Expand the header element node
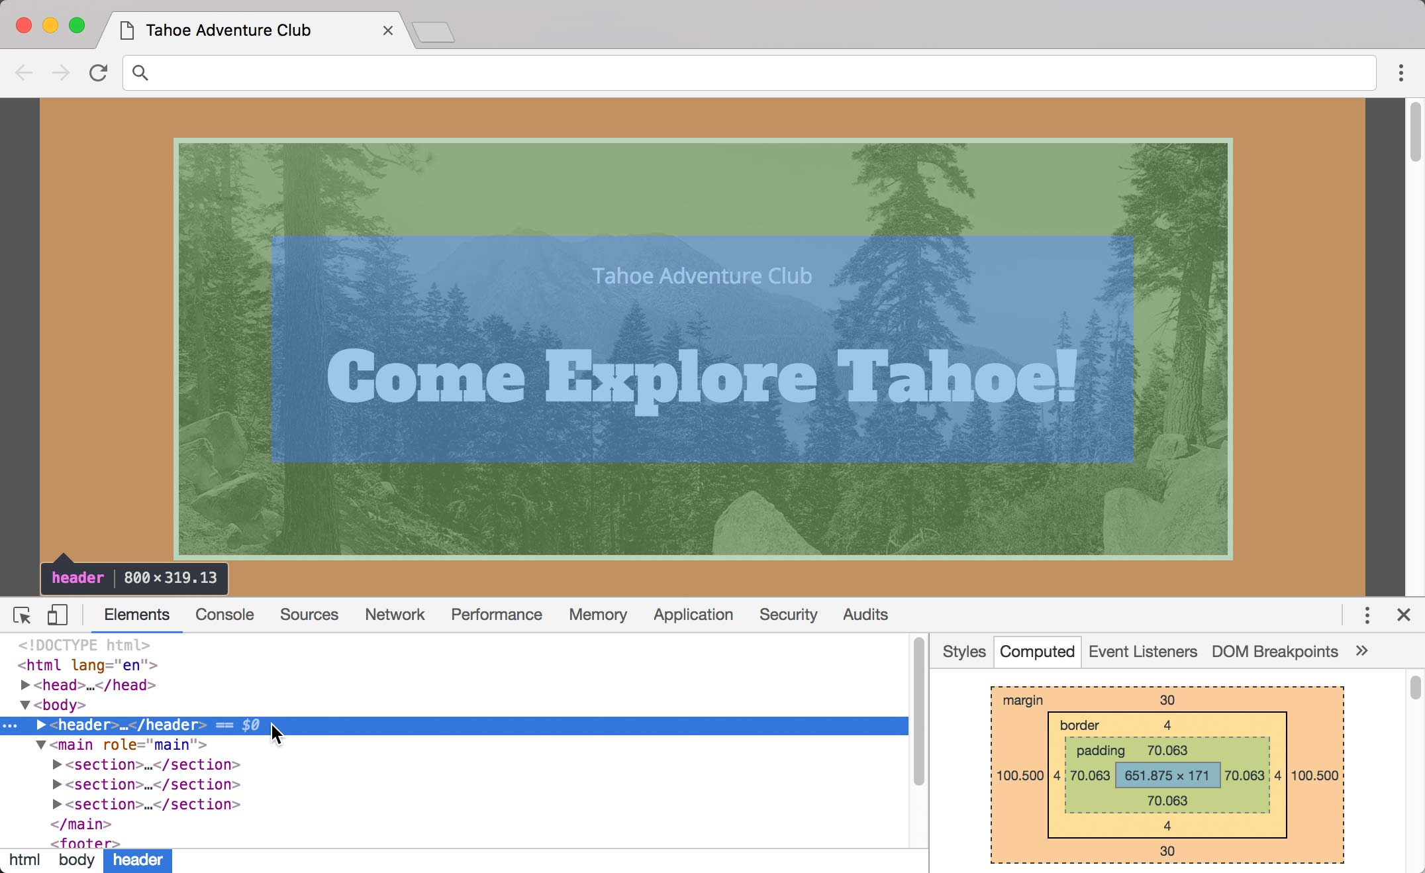Viewport: 1425px width, 873px height. [x=41, y=725]
